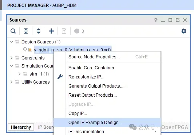
Task: Click the search icon in Sources toolbar
Action: [x=13, y=31]
